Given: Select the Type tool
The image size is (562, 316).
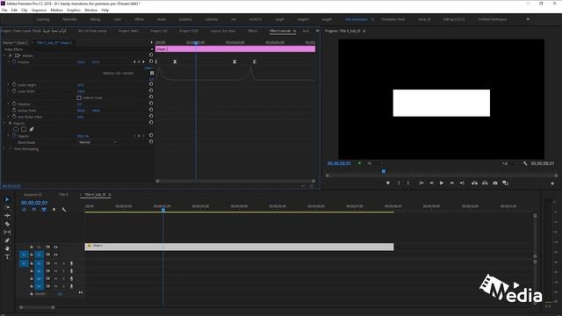Looking at the screenshot, I should [7, 257].
